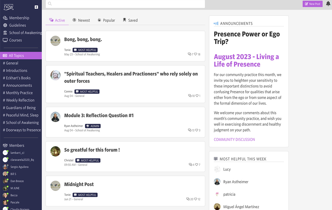Click the New Post button
The width and height of the screenshot is (332, 210).
[x=313, y=4]
